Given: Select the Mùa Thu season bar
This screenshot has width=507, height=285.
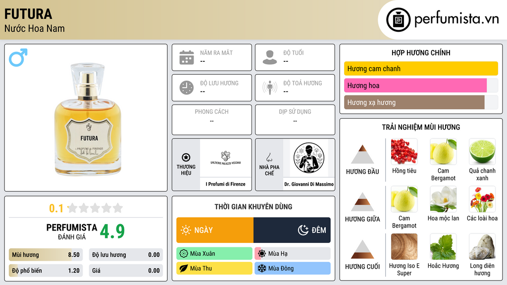Looking at the screenshot, I should pyautogui.click(x=214, y=269).
